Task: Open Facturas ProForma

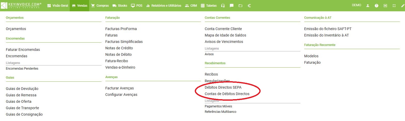Action: tap(121, 29)
